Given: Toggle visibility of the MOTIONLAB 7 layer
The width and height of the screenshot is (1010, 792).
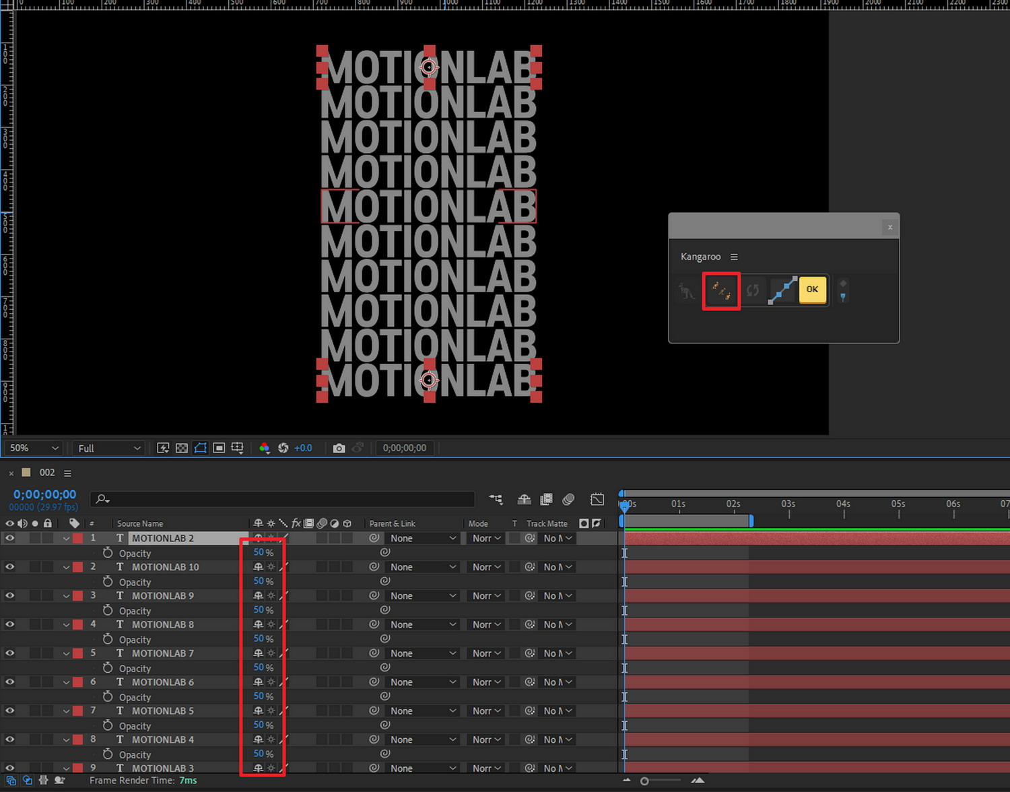Looking at the screenshot, I should pyautogui.click(x=9, y=653).
